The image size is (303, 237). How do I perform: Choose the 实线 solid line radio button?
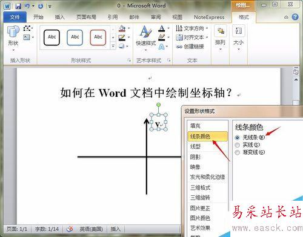point(238,145)
